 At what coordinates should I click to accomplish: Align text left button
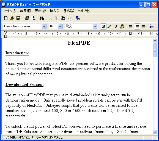pyautogui.click(x=130, y=26)
